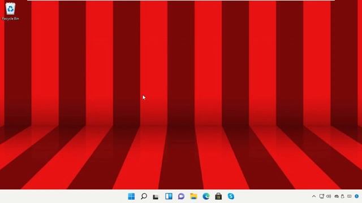This screenshot has height=203, width=362.
Task: Open the blue notification badge
Action: [x=357, y=196]
